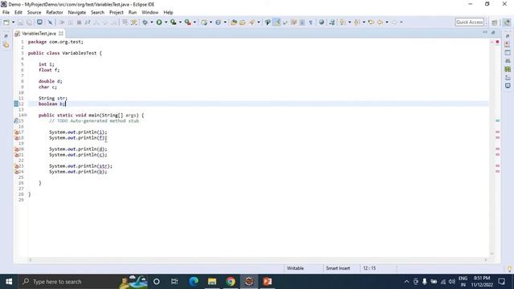This screenshot has width=514, height=289.
Task: Open Google Chrome from the taskbar
Action: (230, 282)
